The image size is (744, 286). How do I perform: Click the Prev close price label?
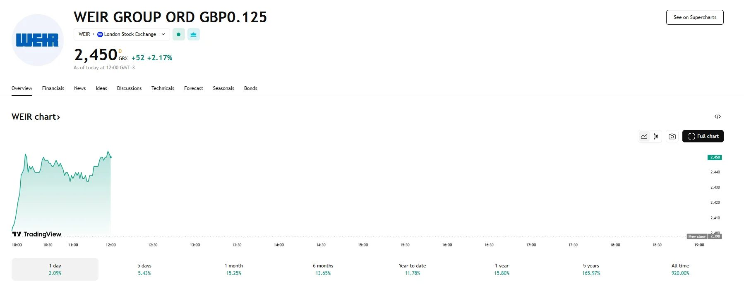(x=697, y=236)
